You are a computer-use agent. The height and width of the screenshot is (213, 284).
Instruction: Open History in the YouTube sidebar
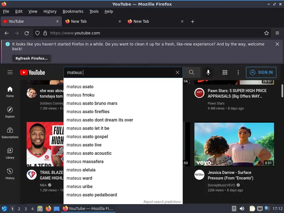(x=10, y=174)
